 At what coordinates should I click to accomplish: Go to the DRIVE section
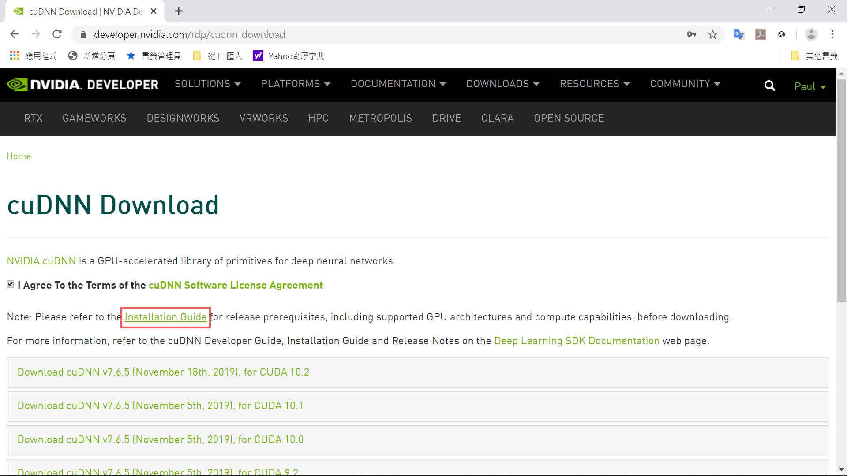click(x=447, y=118)
